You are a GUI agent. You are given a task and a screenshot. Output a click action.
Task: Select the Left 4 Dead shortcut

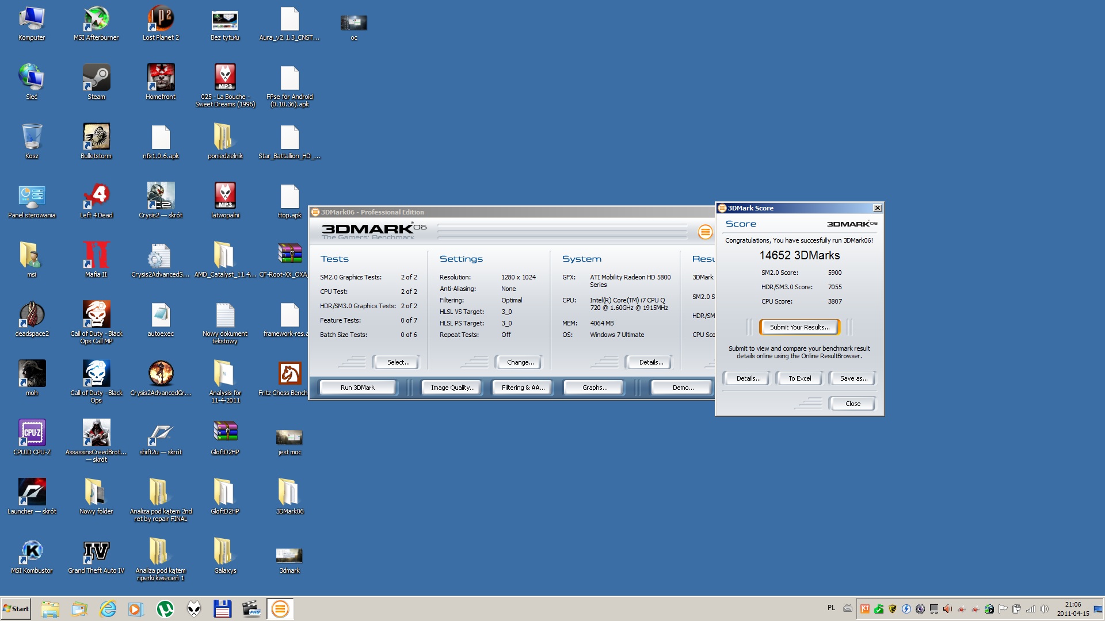pos(96,201)
